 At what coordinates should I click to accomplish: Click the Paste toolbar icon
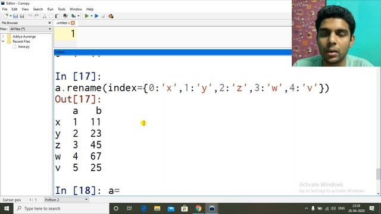tap(57, 16)
